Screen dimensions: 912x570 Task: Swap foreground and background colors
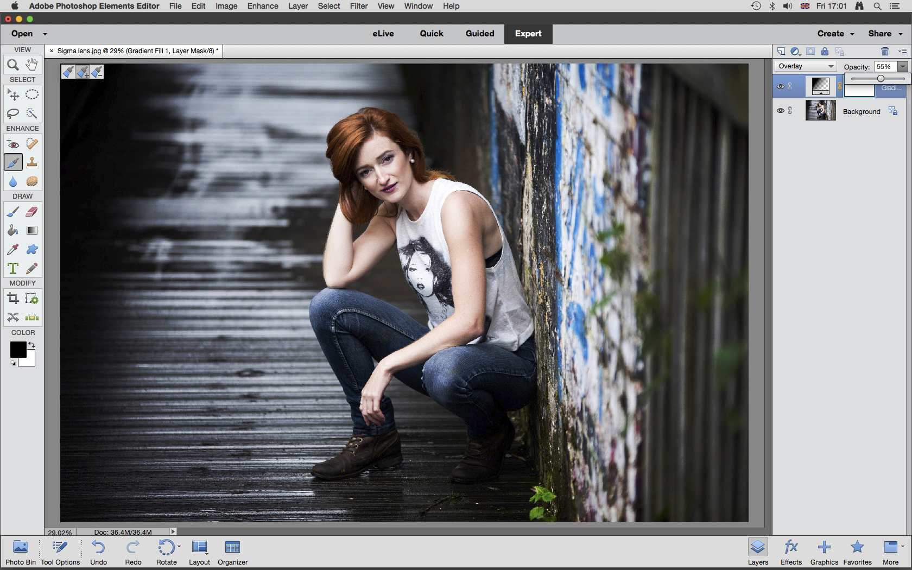32,345
